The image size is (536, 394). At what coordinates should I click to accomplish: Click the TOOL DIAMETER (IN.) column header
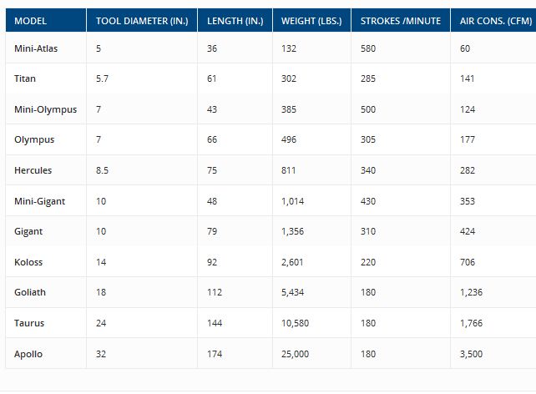(x=142, y=20)
